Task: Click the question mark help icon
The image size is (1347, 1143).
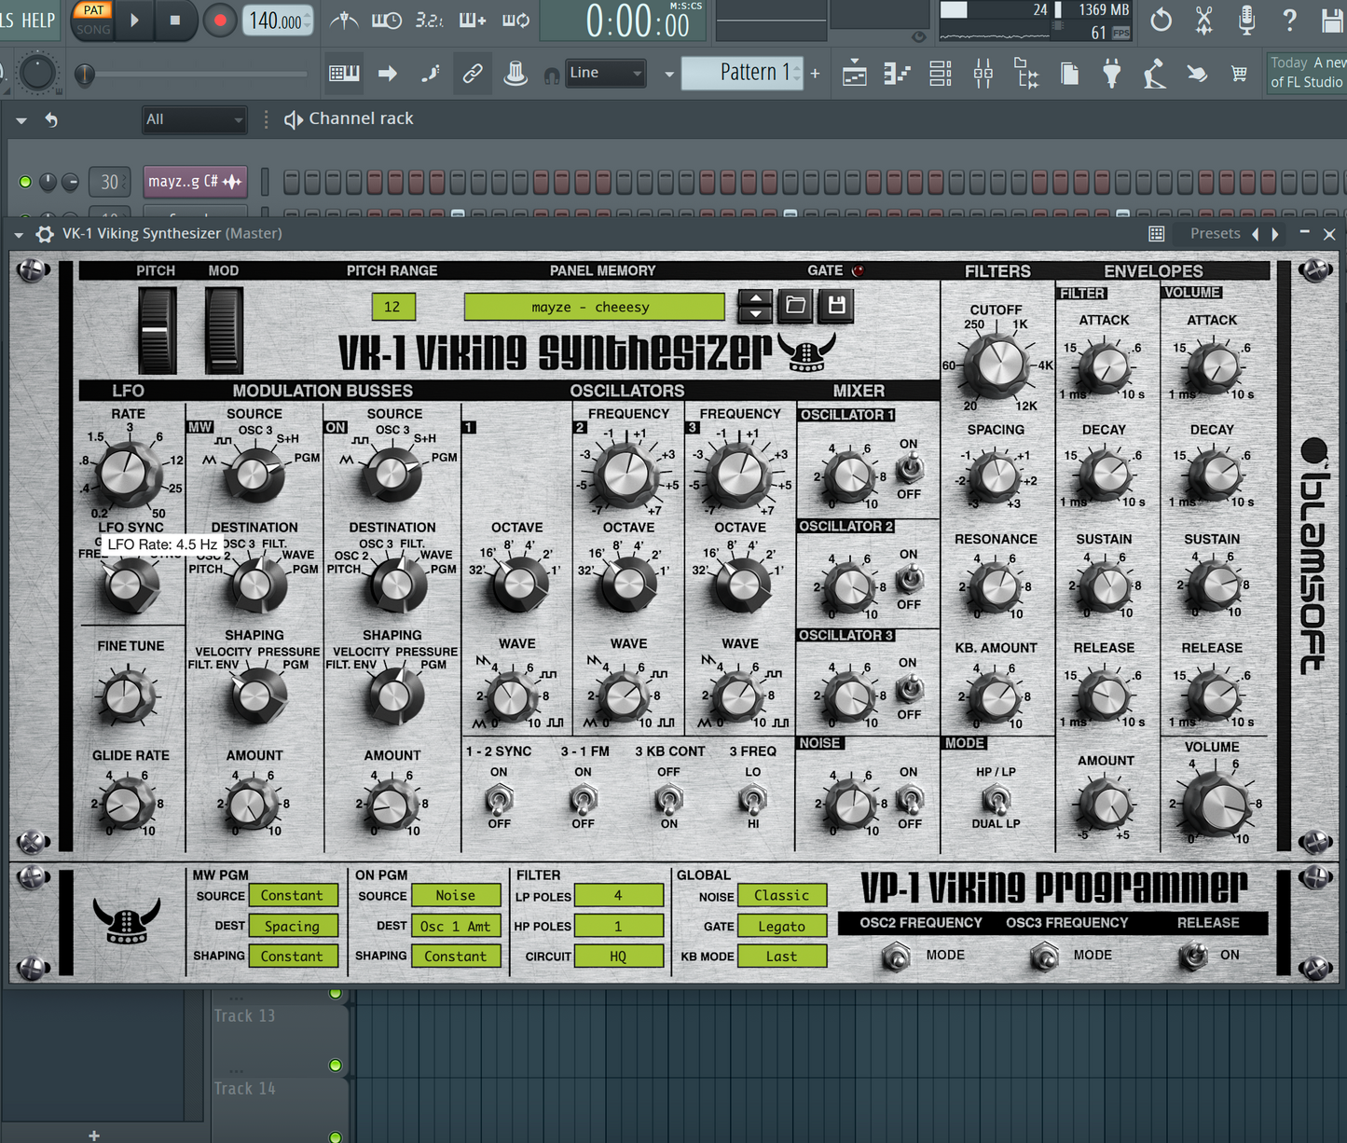Action: 1289,20
